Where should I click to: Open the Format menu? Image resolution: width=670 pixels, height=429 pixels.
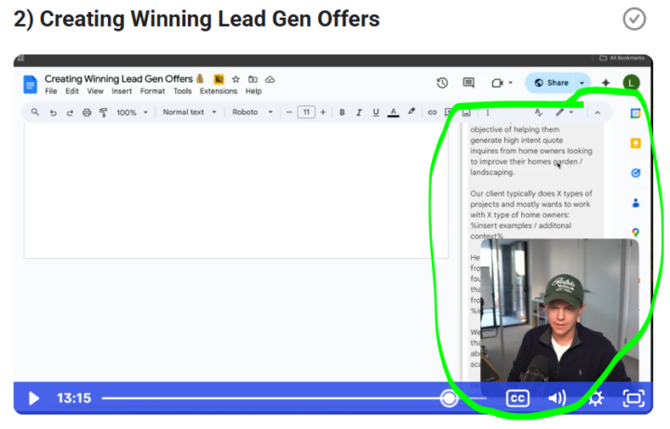click(x=153, y=91)
